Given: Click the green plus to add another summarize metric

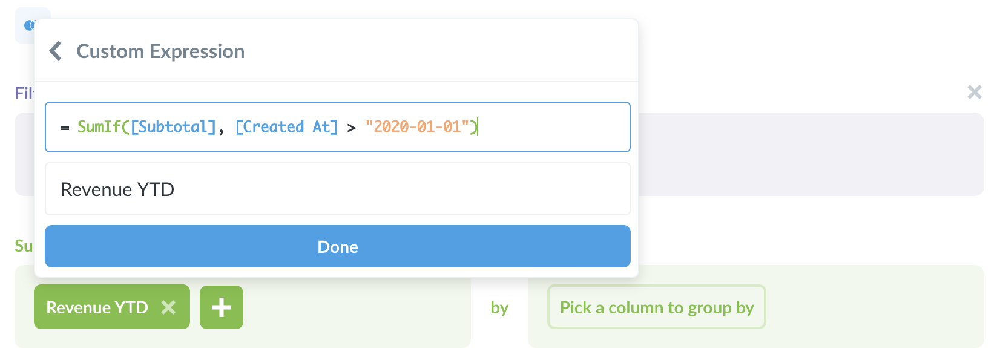Looking at the screenshot, I should (x=221, y=307).
